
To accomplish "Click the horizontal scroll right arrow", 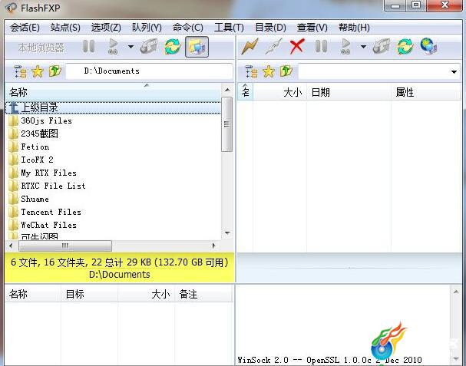I will 213,246.
